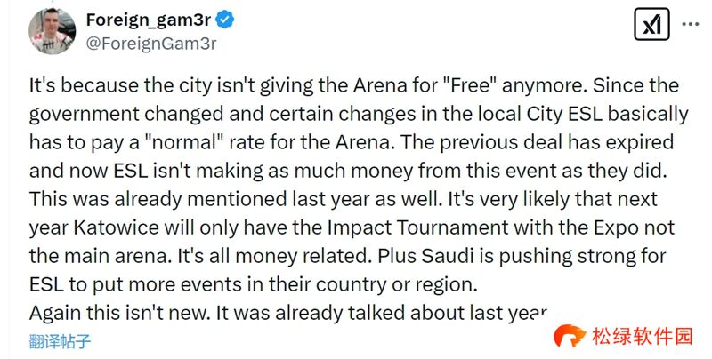
Task: Click 翻译帖子 to translate the post
Action: point(60,341)
